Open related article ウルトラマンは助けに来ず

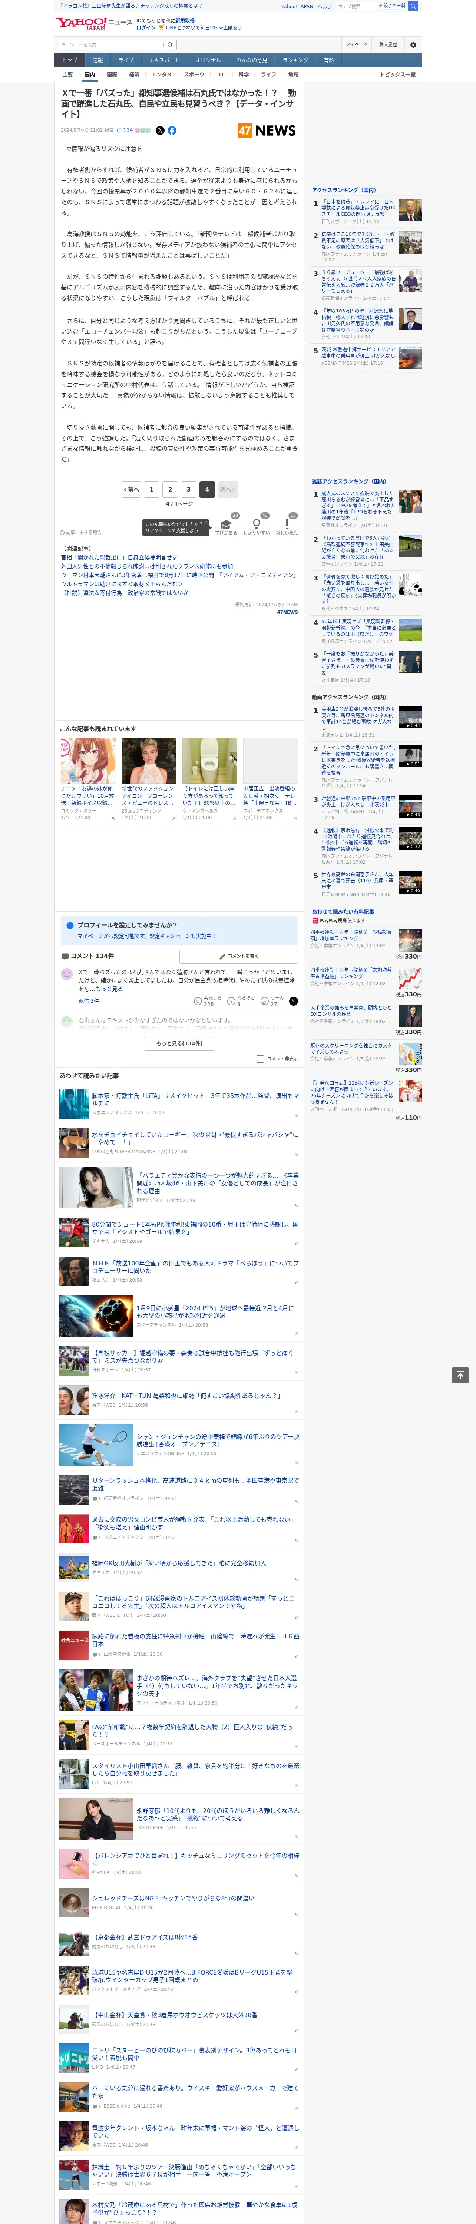click(x=122, y=585)
